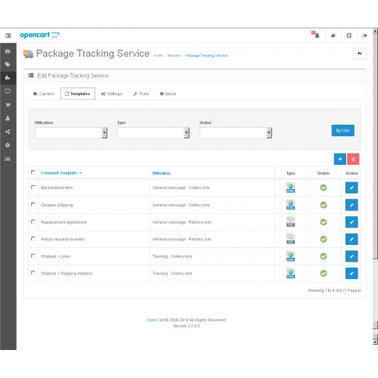This screenshot has width=378, height=378.
Task: Edit the Backordered Item template
Action: point(352,187)
